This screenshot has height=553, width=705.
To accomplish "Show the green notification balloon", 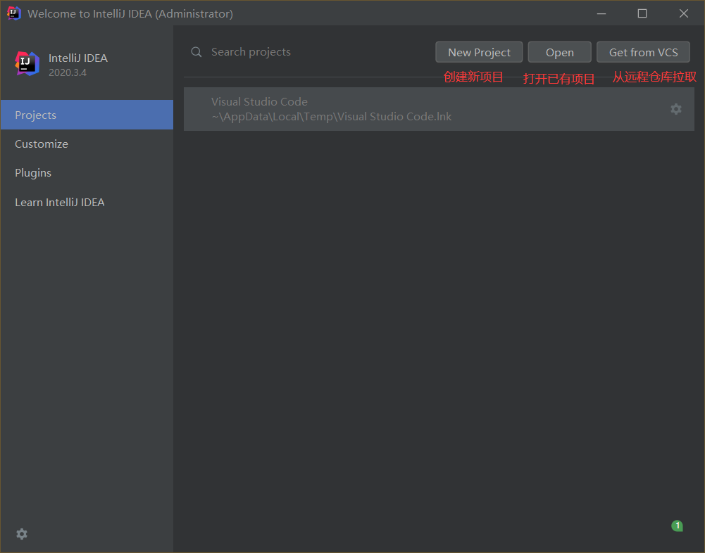I will (677, 526).
